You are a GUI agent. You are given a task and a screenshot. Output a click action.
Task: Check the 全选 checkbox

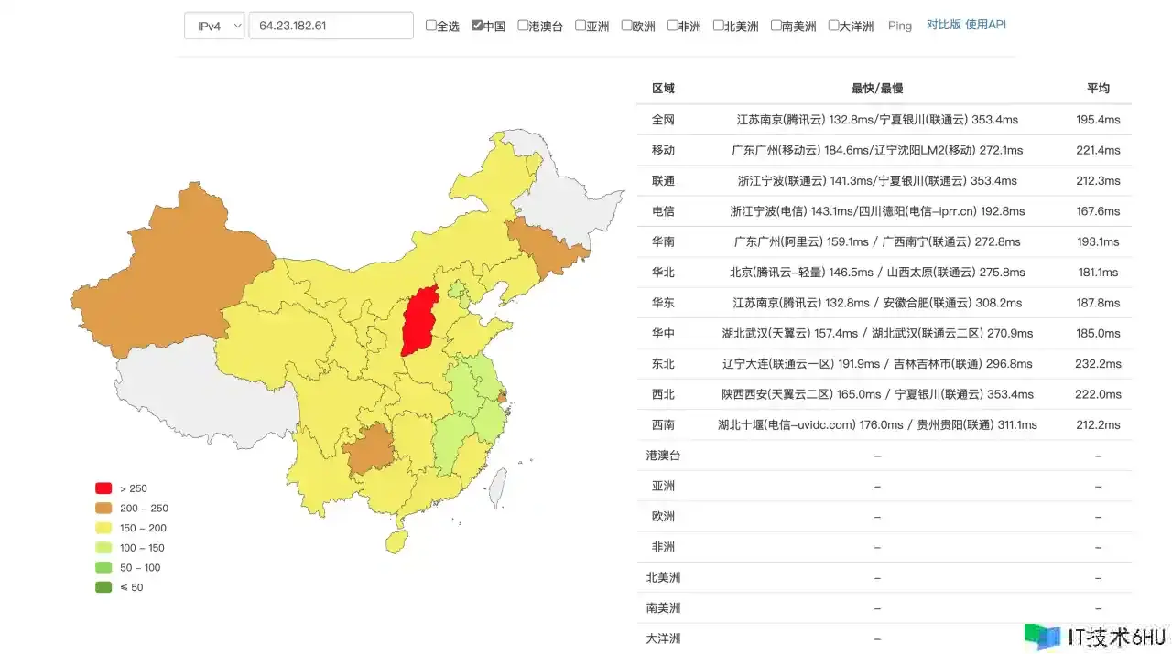(431, 26)
